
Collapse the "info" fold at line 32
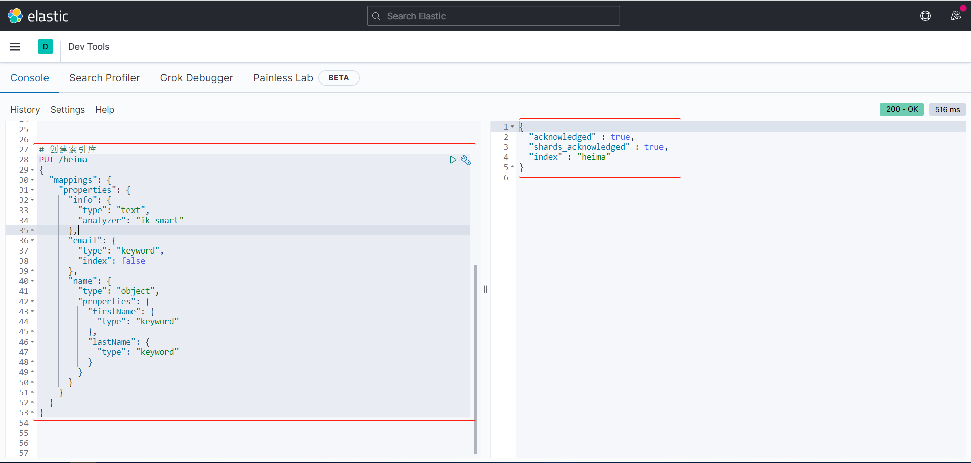coord(32,200)
